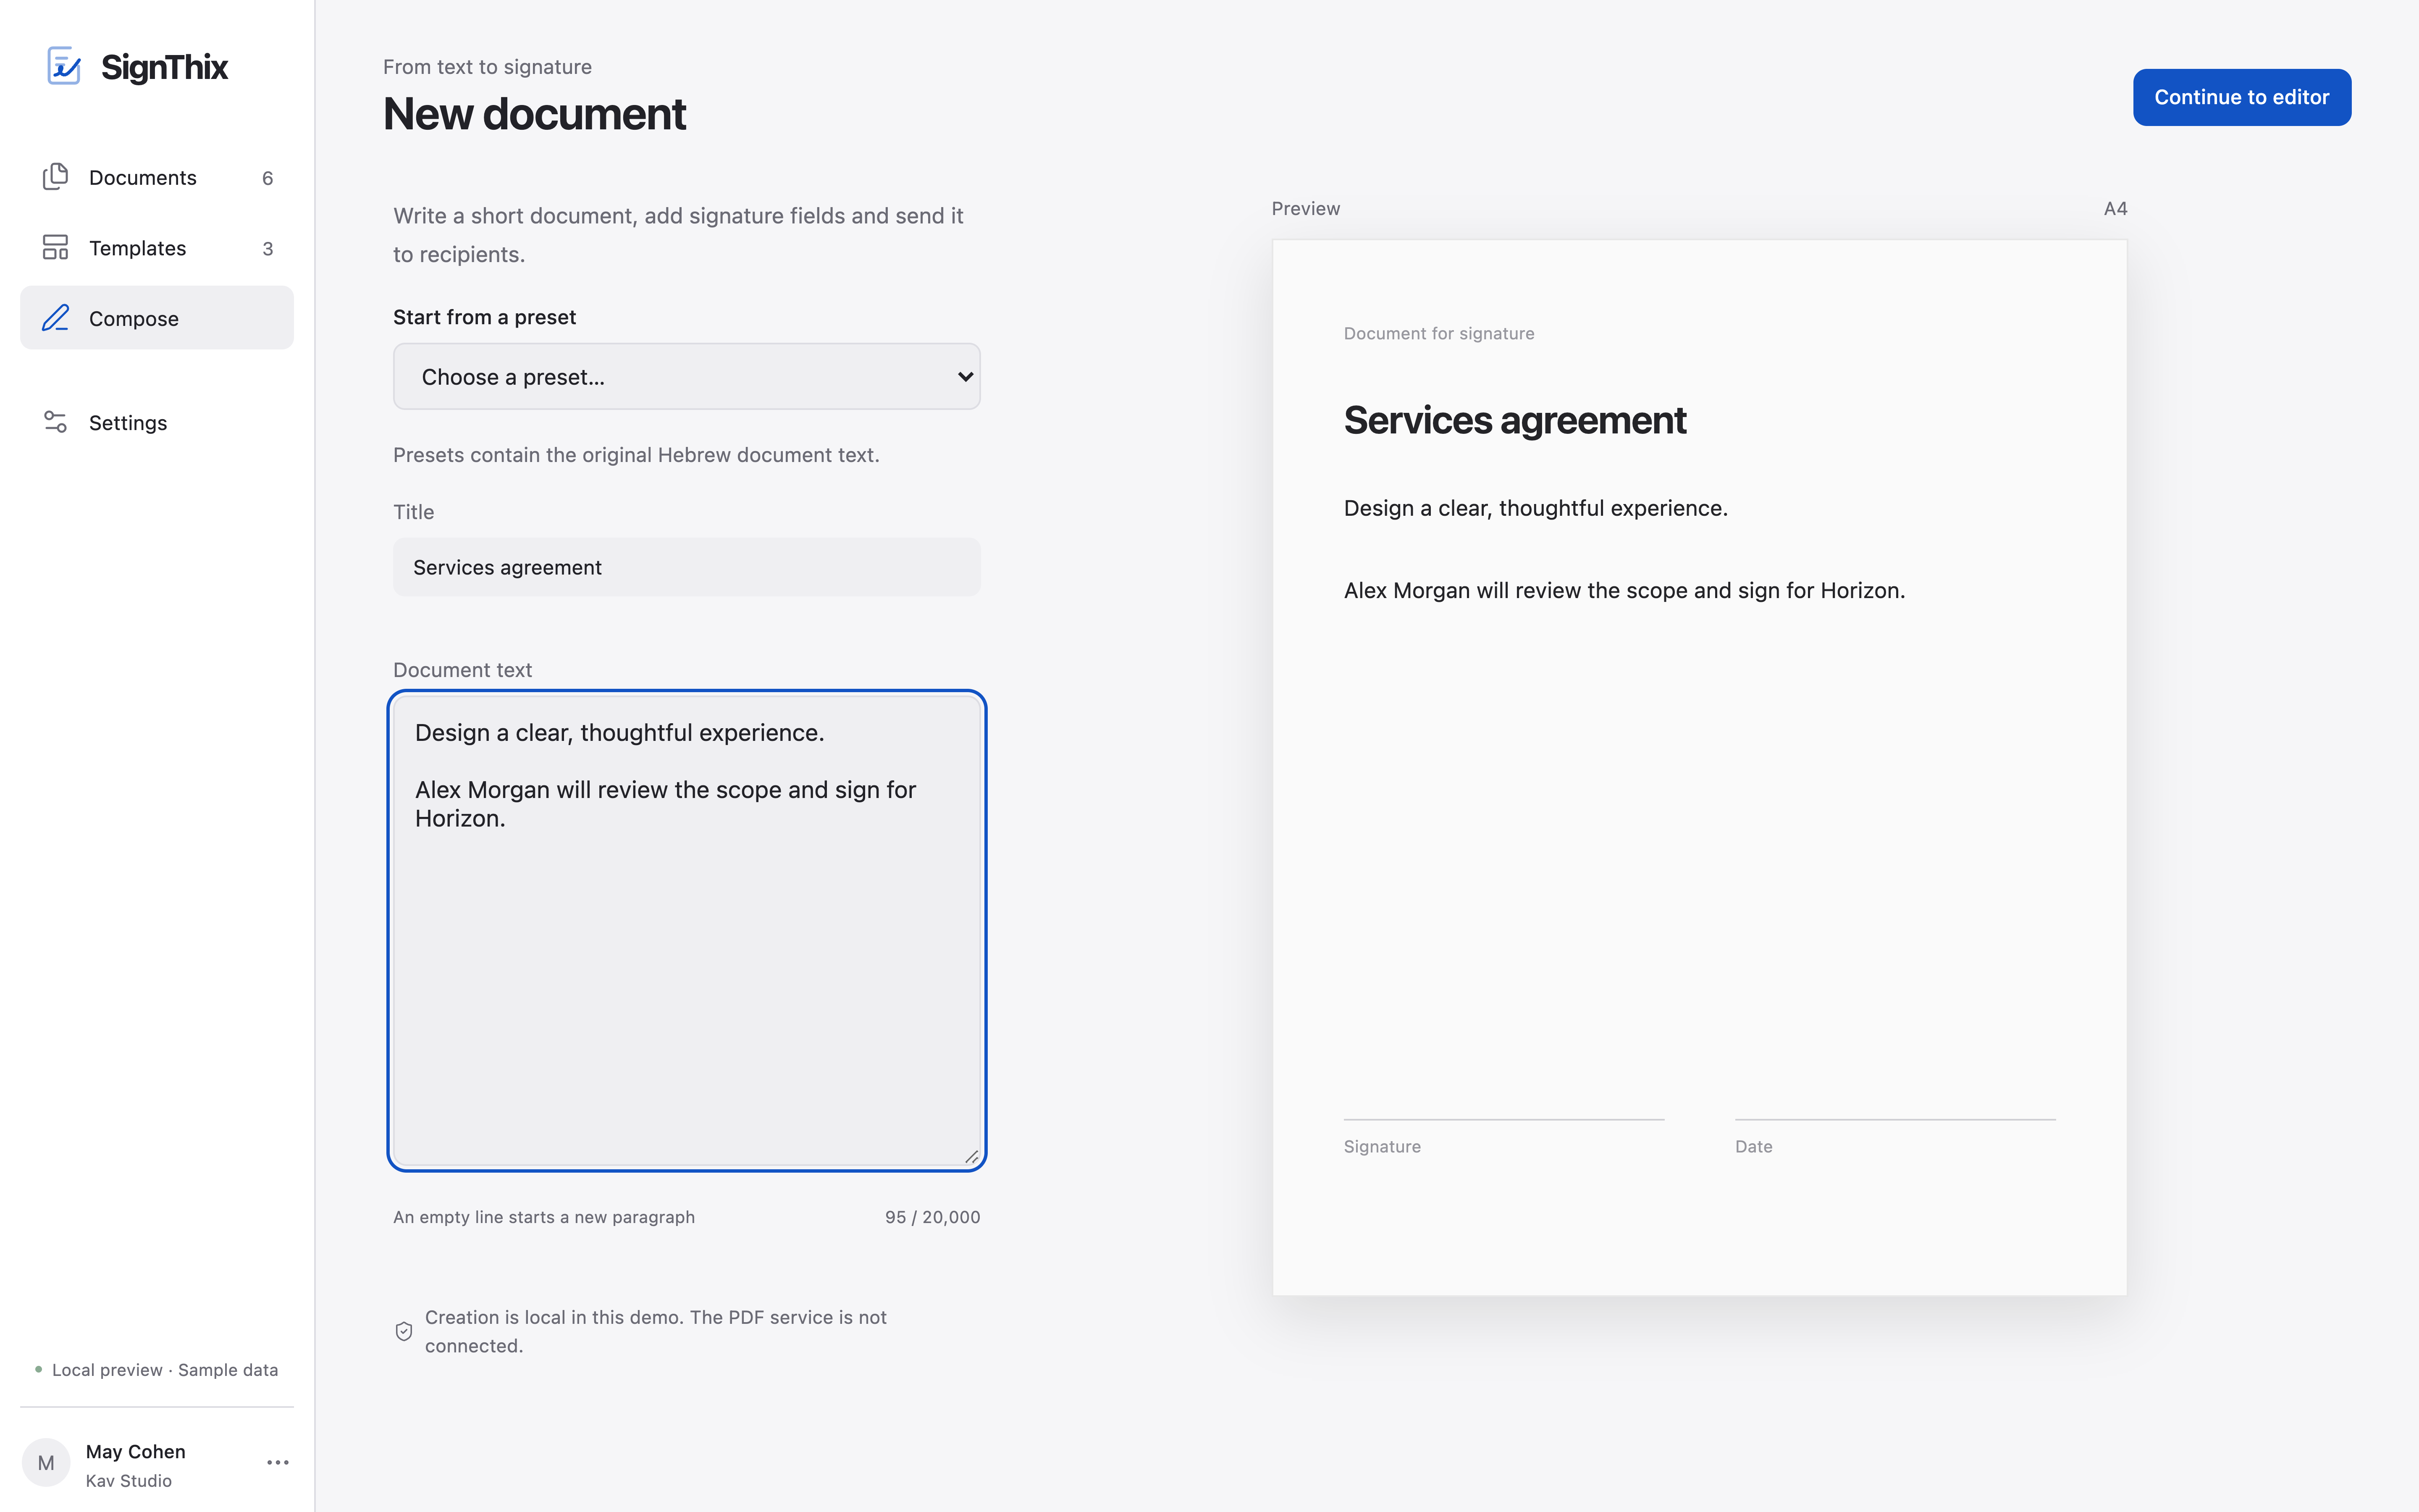The width and height of the screenshot is (2419, 1512).
Task: Click the Templates count badge 3
Action: [x=267, y=249]
